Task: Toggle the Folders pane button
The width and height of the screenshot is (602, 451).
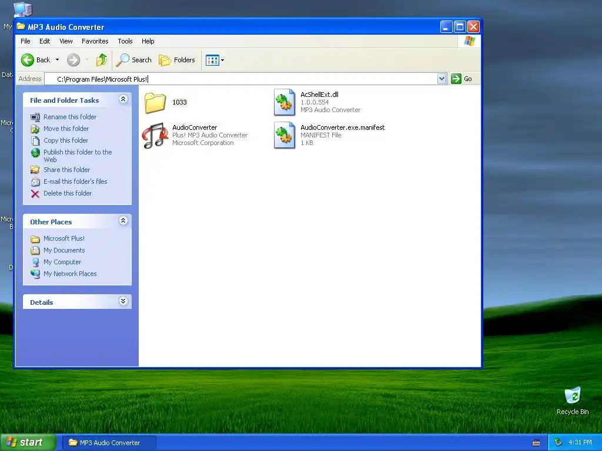Action: coord(177,60)
